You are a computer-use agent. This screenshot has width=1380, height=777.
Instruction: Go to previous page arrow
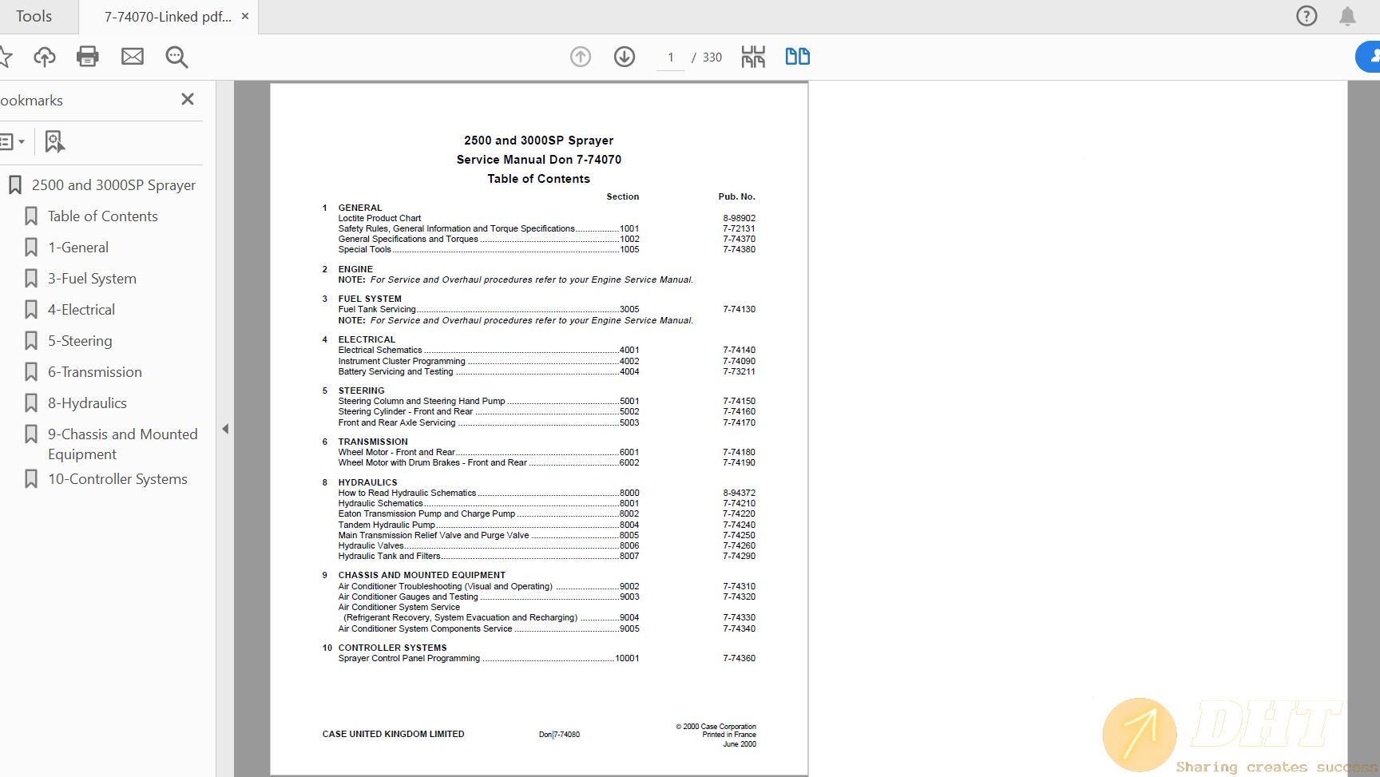click(581, 57)
